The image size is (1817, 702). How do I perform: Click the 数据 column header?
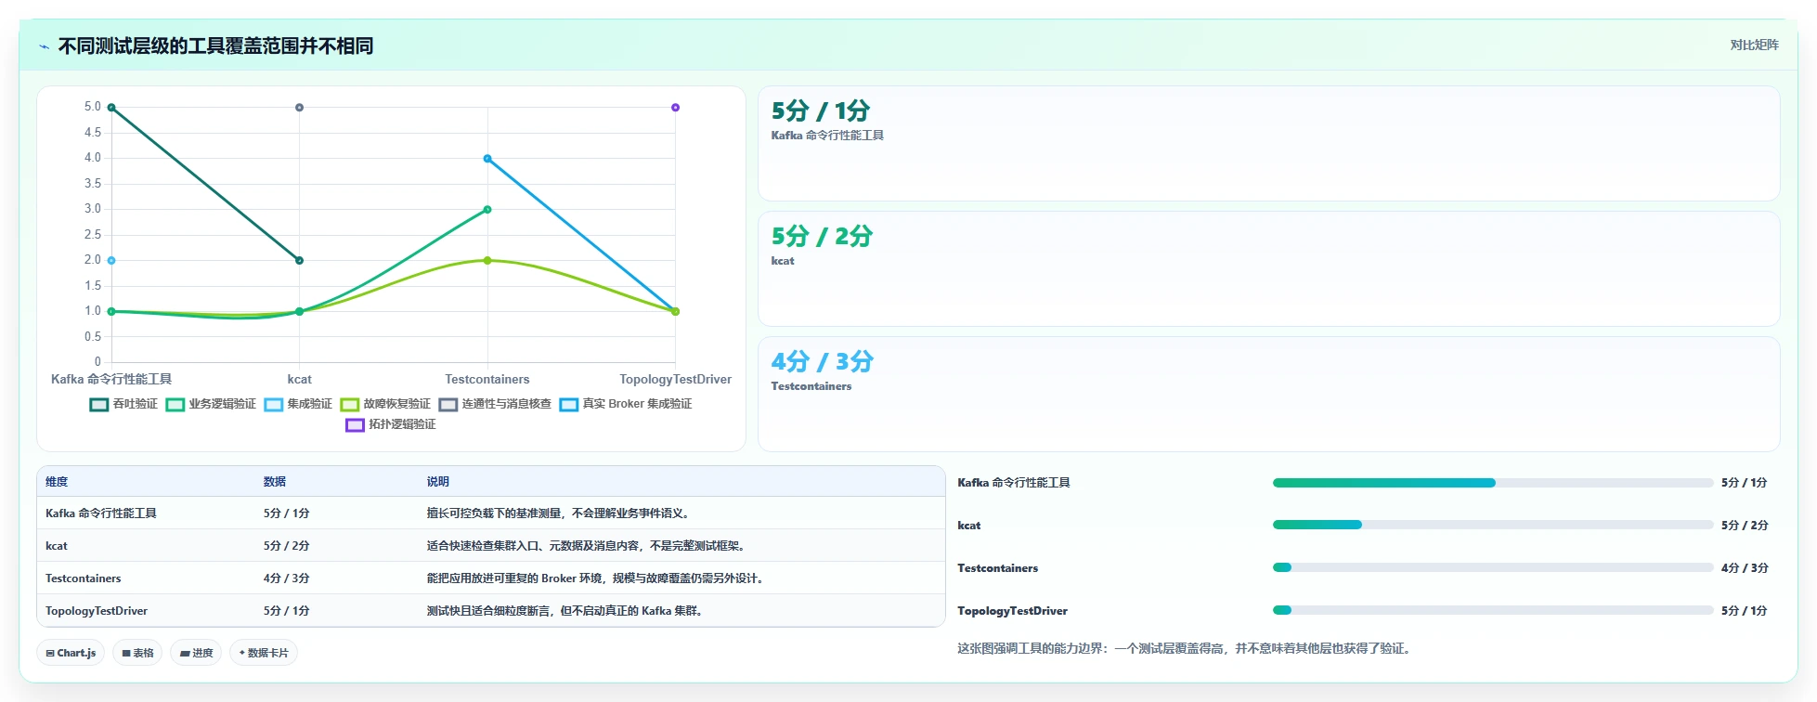click(274, 482)
